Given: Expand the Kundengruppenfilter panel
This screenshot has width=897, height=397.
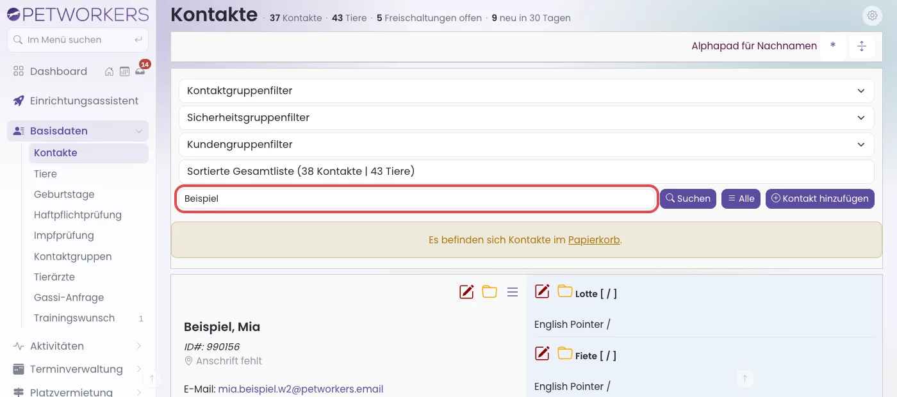Looking at the screenshot, I should (526, 145).
